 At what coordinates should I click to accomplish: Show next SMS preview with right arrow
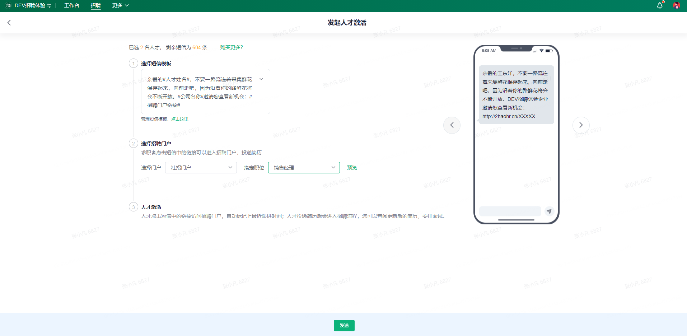coord(581,125)
